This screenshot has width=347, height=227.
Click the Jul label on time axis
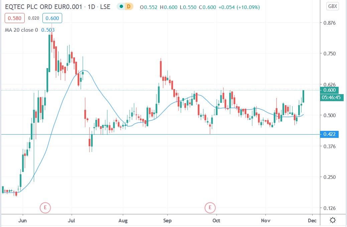point(72,220)
